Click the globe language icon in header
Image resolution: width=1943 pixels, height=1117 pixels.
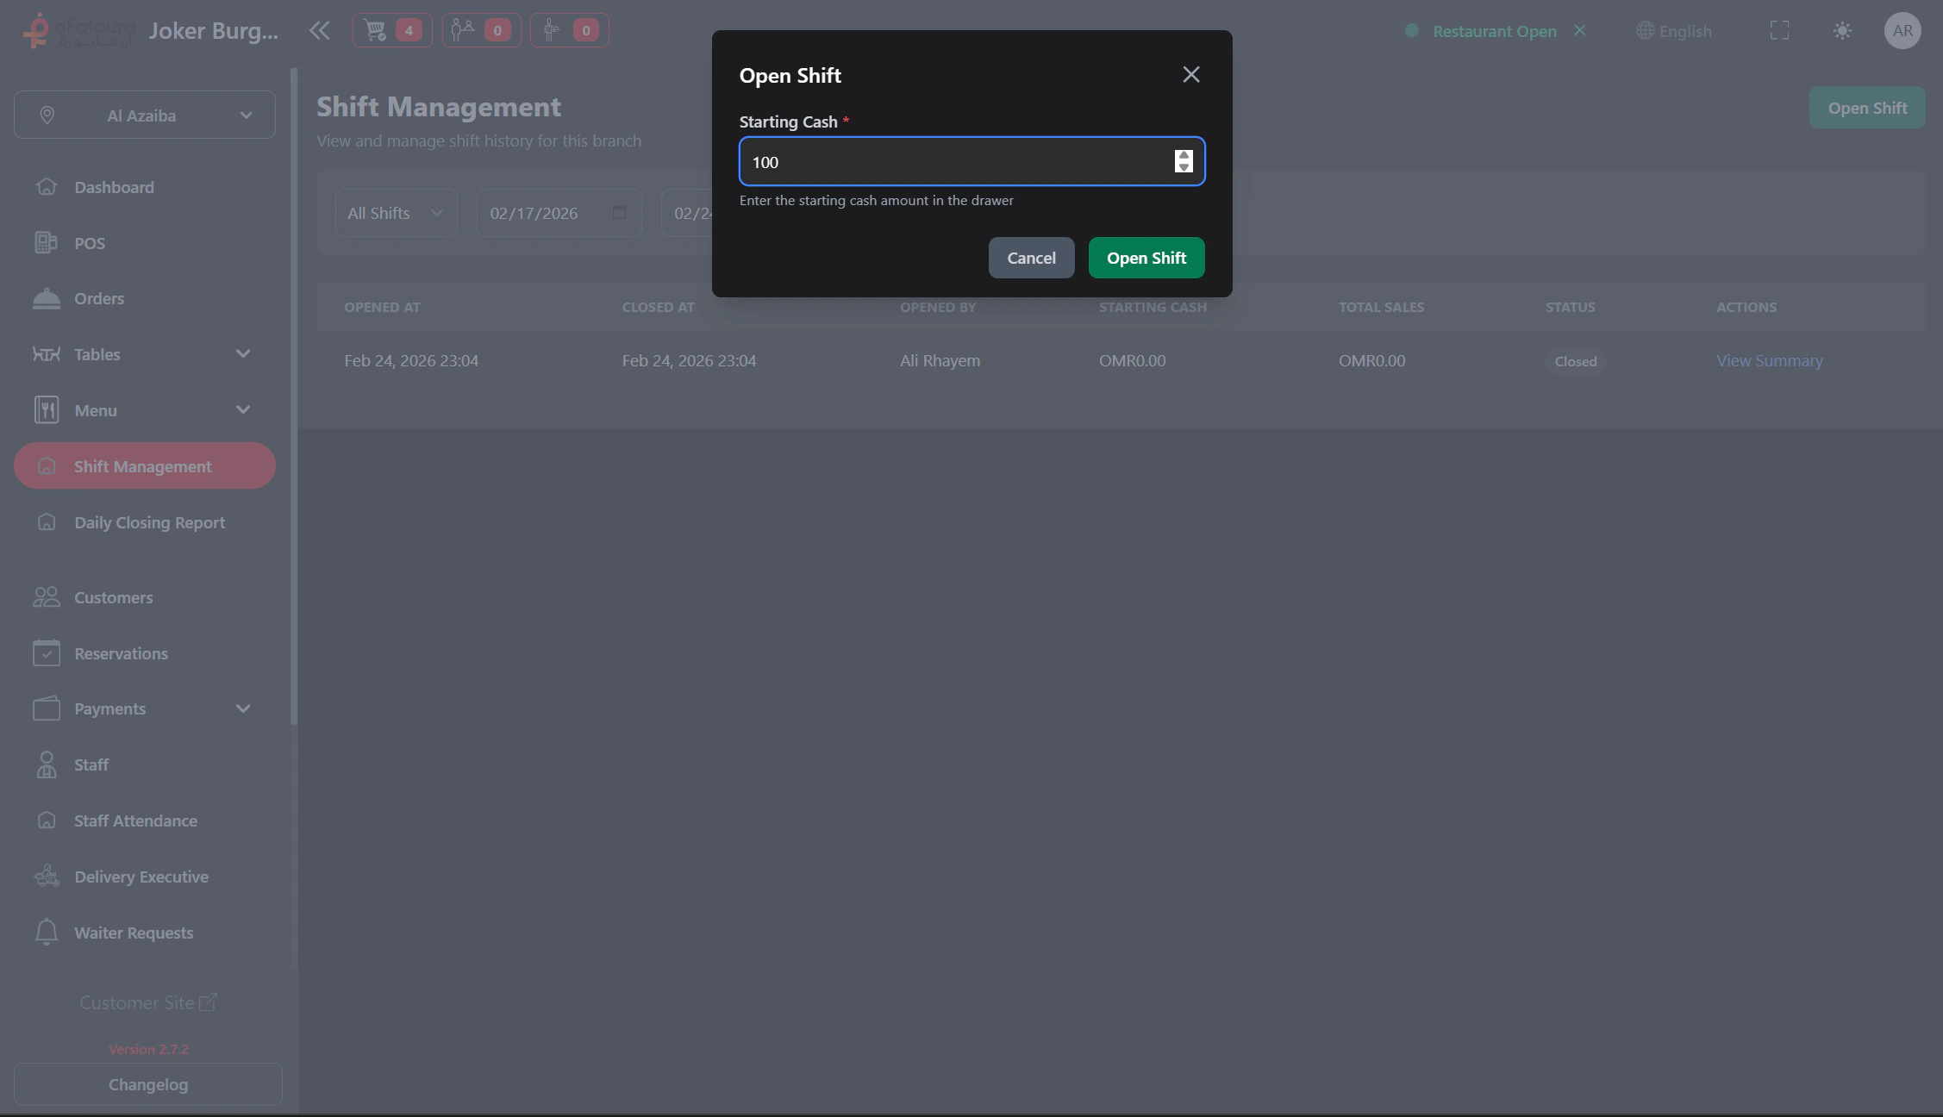1643,30
